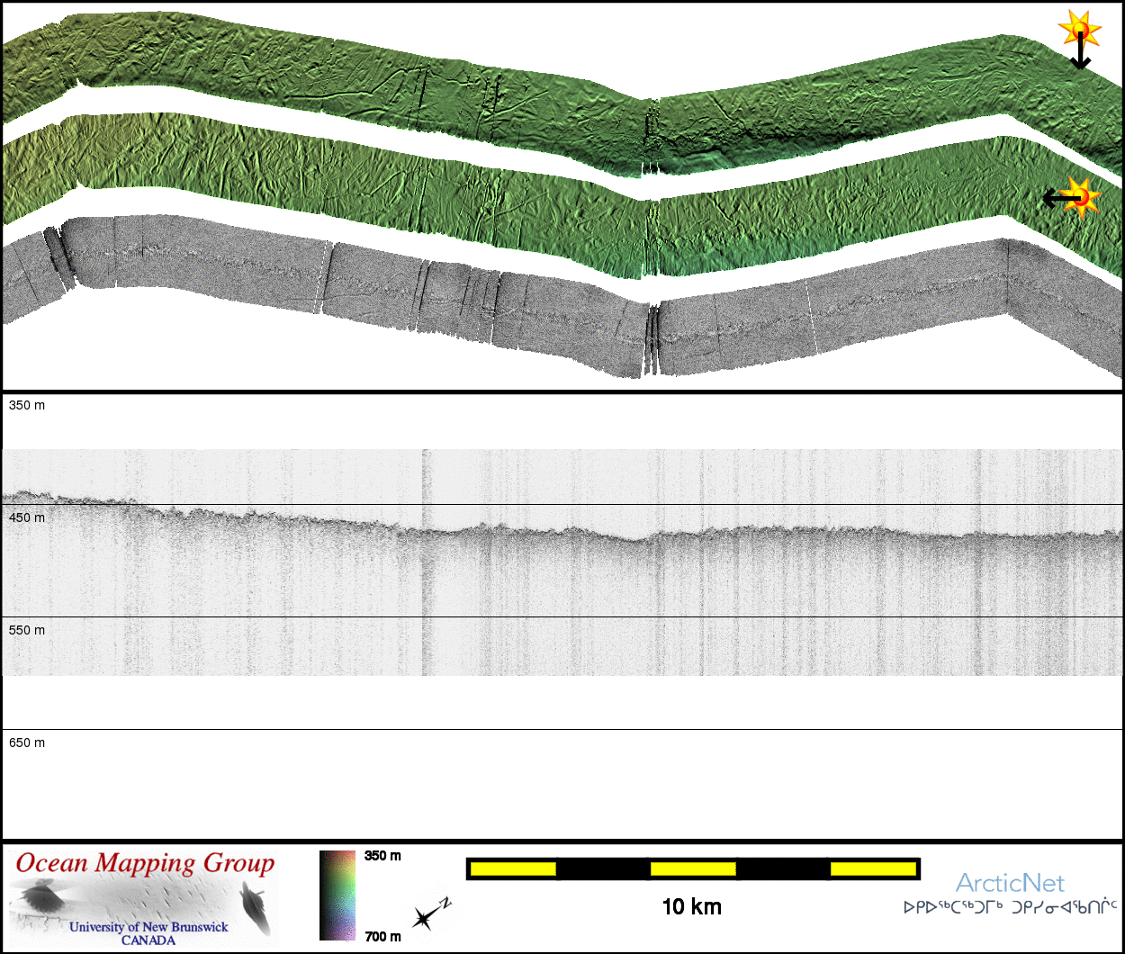This screenshot has width=1125, height=954.
Task: Click the 10 km scale label
Action: point(691,906)
